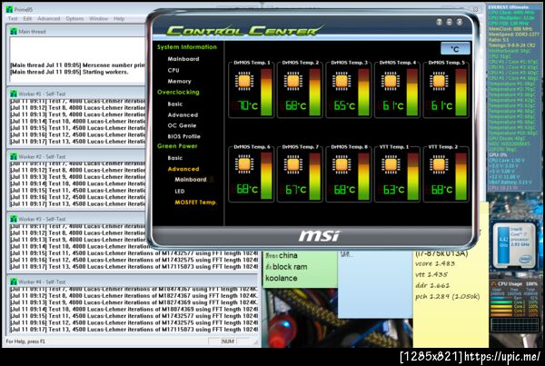545x366 pixels.
Task: Open the Options menu in Prime95
Action: click(x=74, y=18)
